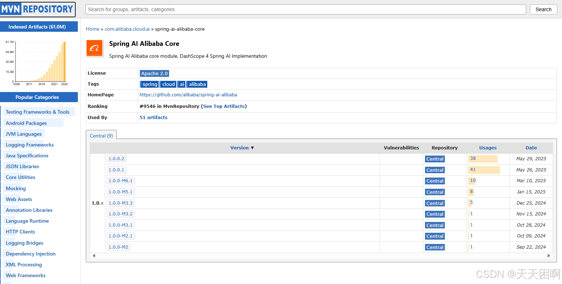Open version 1.0.0-M3.1

point(120,225)
